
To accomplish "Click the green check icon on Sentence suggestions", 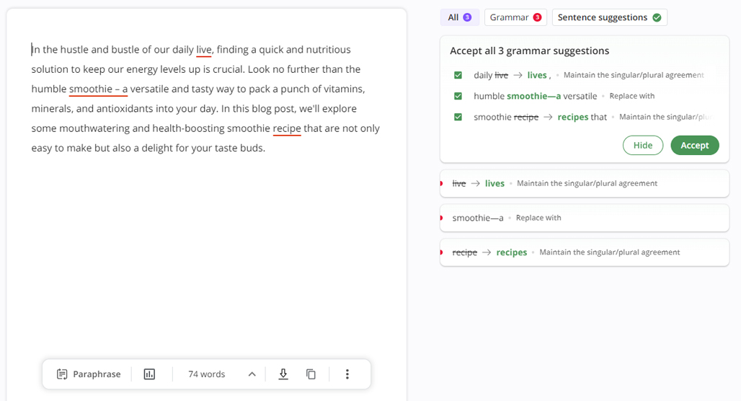I will pos(657,17).
